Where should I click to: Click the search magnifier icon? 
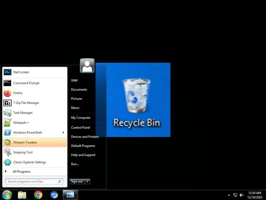(x=59, y=182)
